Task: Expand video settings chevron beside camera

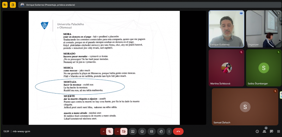Action: (x=117, y=131)
